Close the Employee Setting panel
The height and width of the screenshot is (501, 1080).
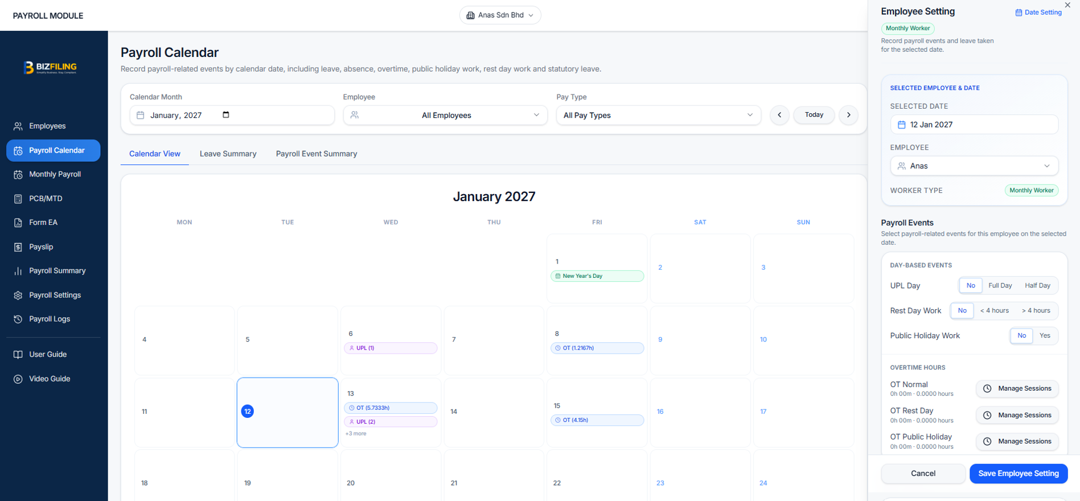pyautogui.click(x=1067, y=5)
